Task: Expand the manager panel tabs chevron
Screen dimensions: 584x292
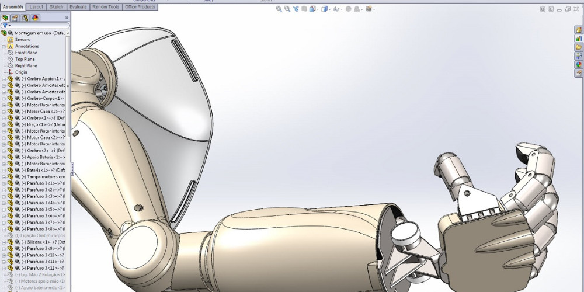Action: (67, 18)
